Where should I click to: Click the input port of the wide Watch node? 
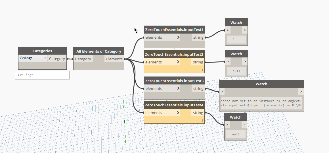pyautogui.click(x=222, y=91)
